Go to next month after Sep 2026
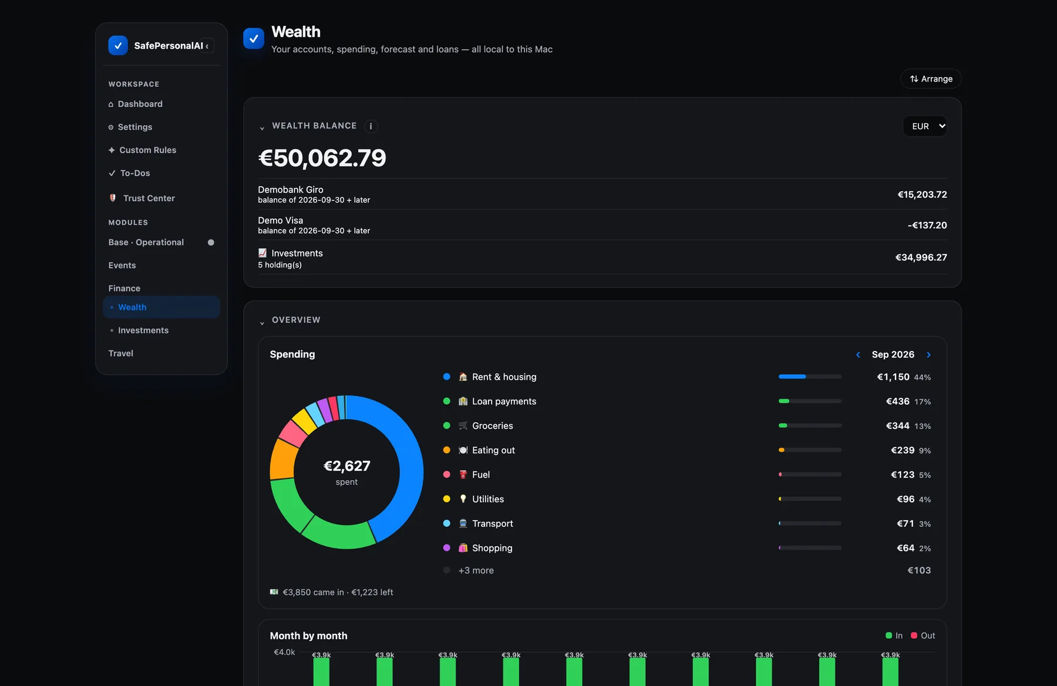The width and height of the screenshot is (1057, 686). pos(928,354)
